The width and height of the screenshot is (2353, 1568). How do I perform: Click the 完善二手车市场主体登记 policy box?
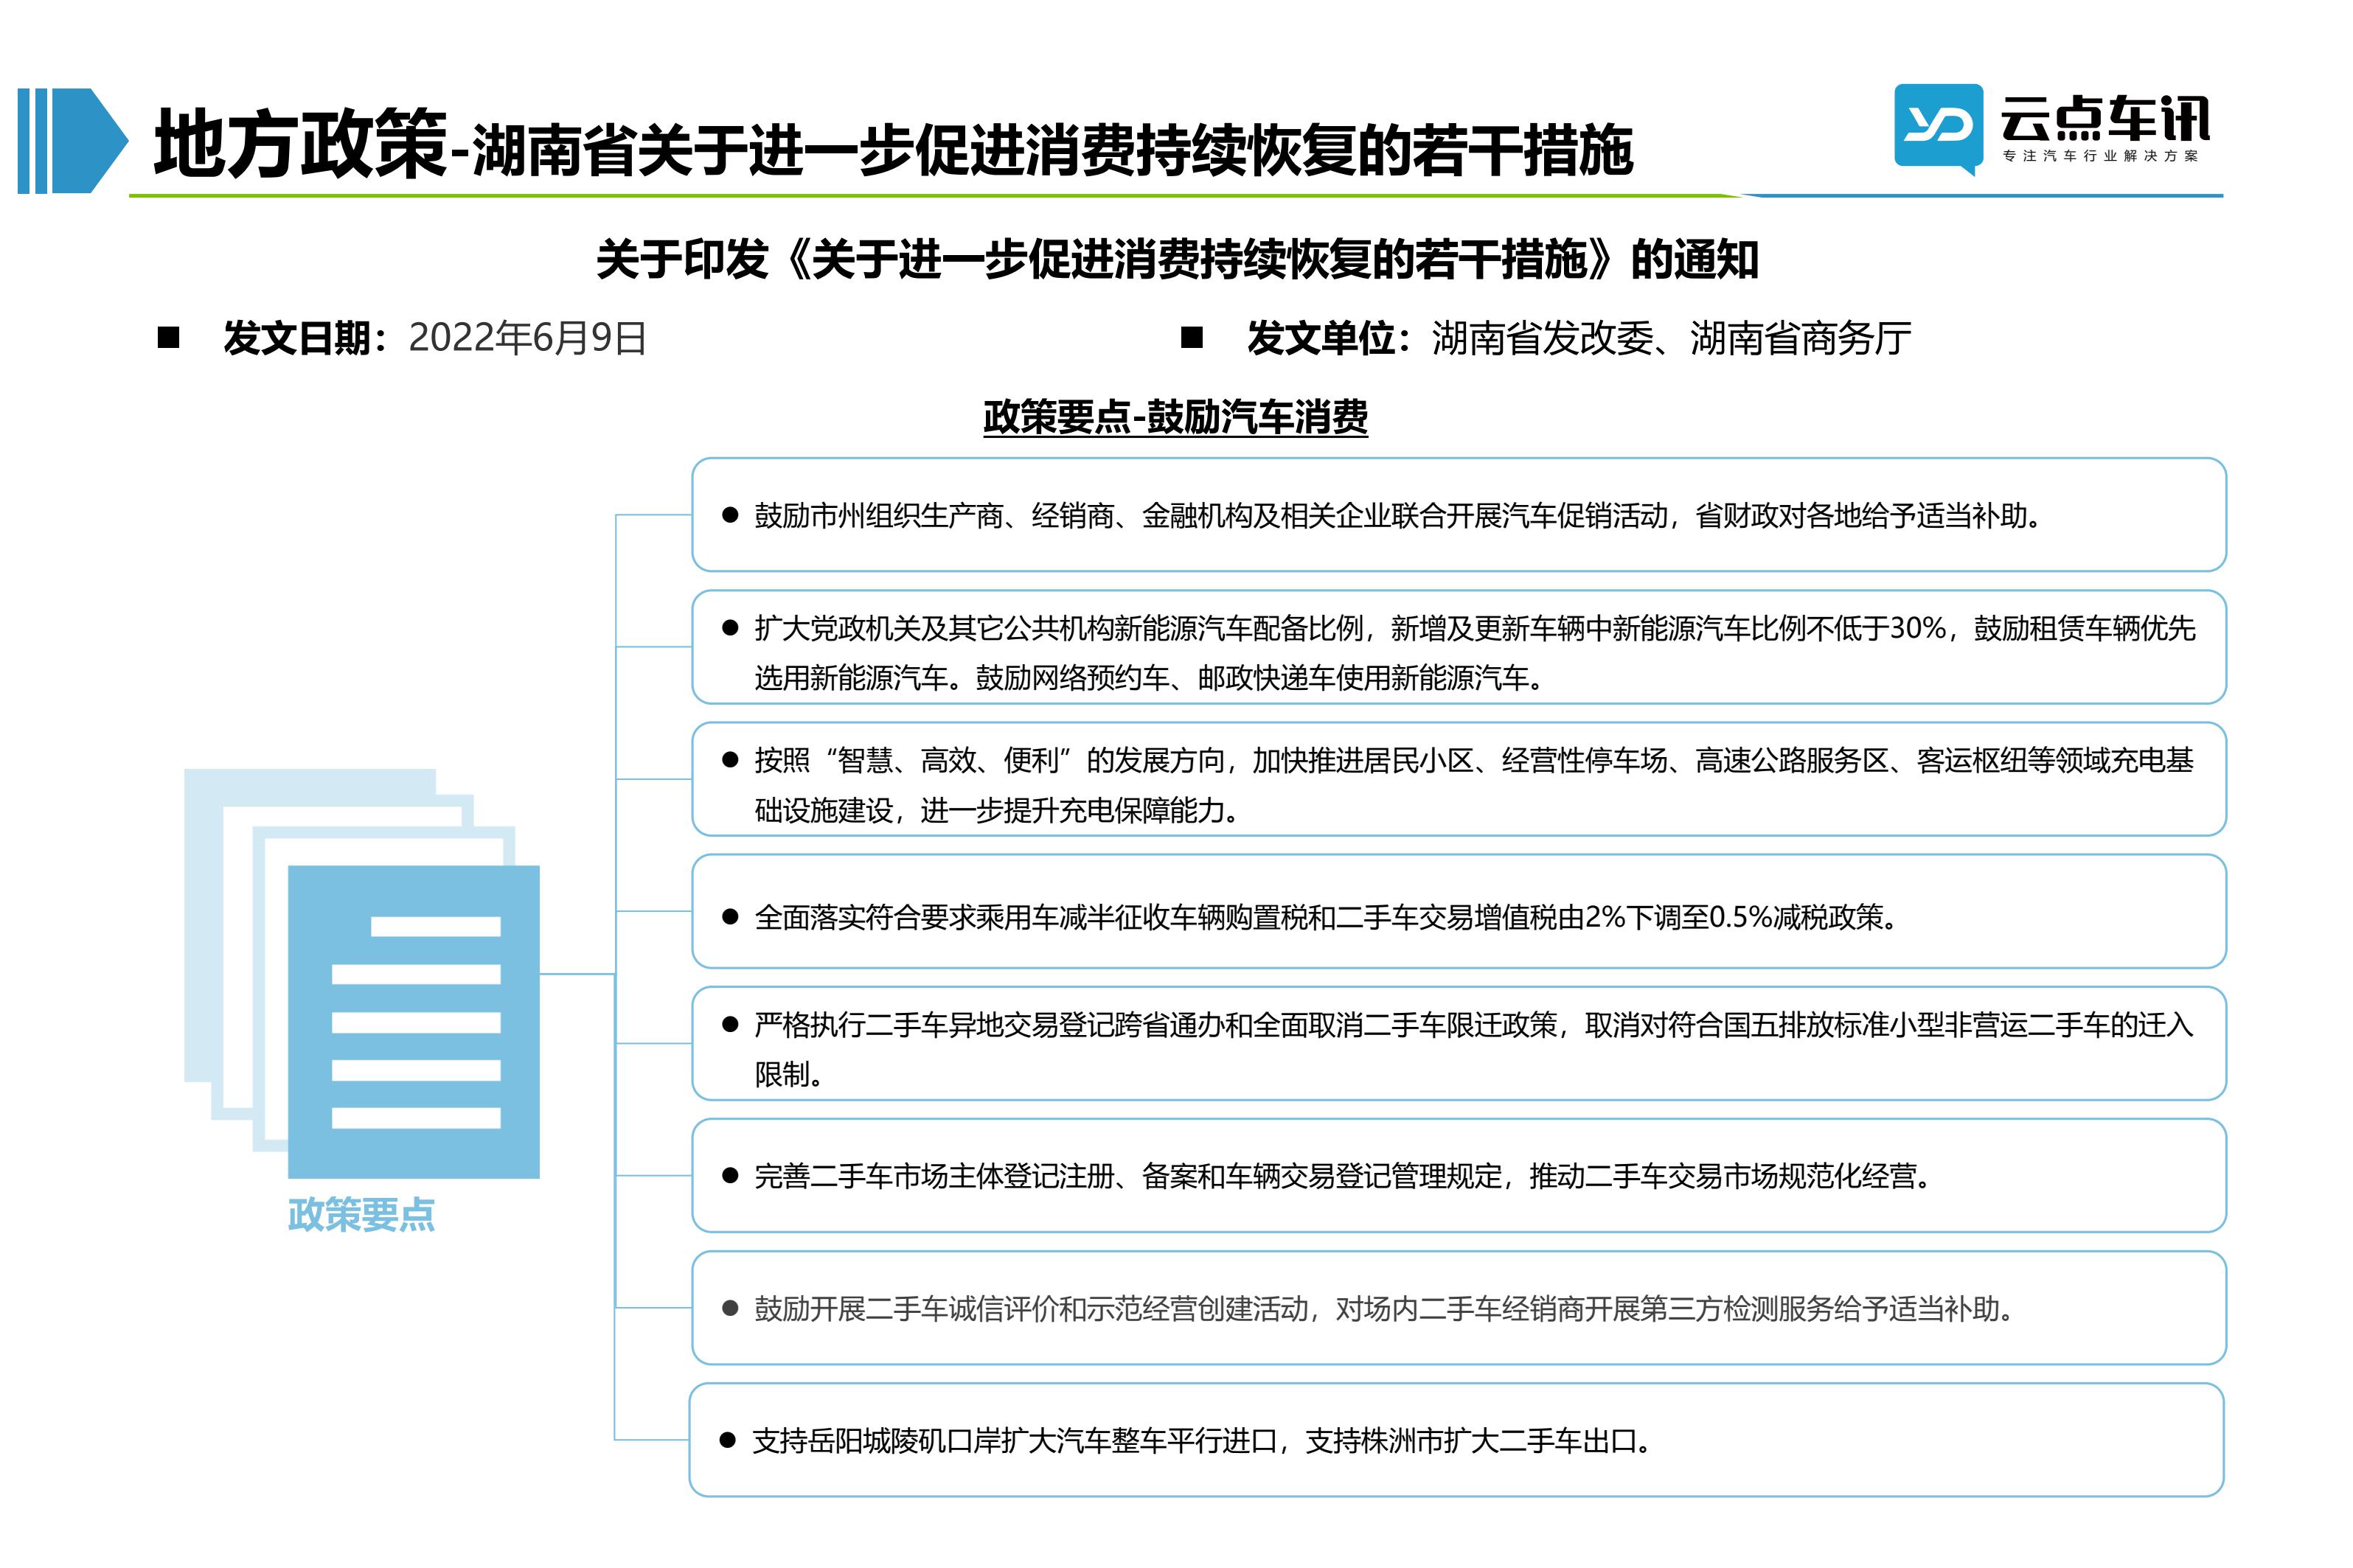click(1459, 1175)
